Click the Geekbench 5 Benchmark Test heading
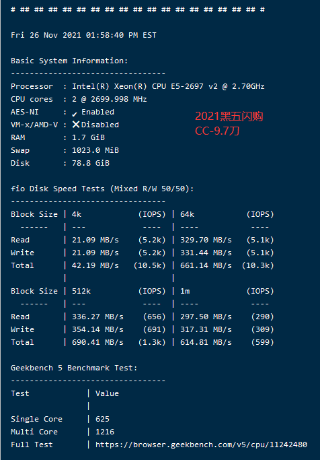 pyautogui.click(x=74, y=368)
